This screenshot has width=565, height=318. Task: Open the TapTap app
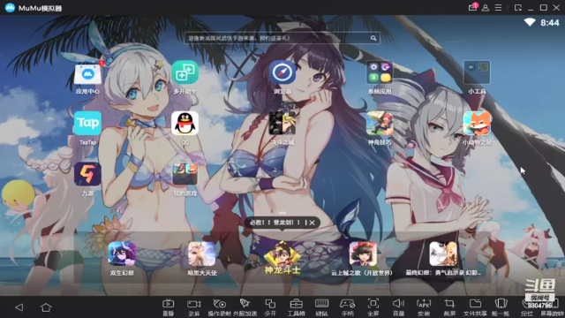point(87,124)
